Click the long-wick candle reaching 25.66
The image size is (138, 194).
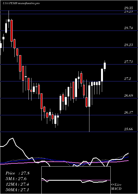pyautogui.click(x=89, y=96)
